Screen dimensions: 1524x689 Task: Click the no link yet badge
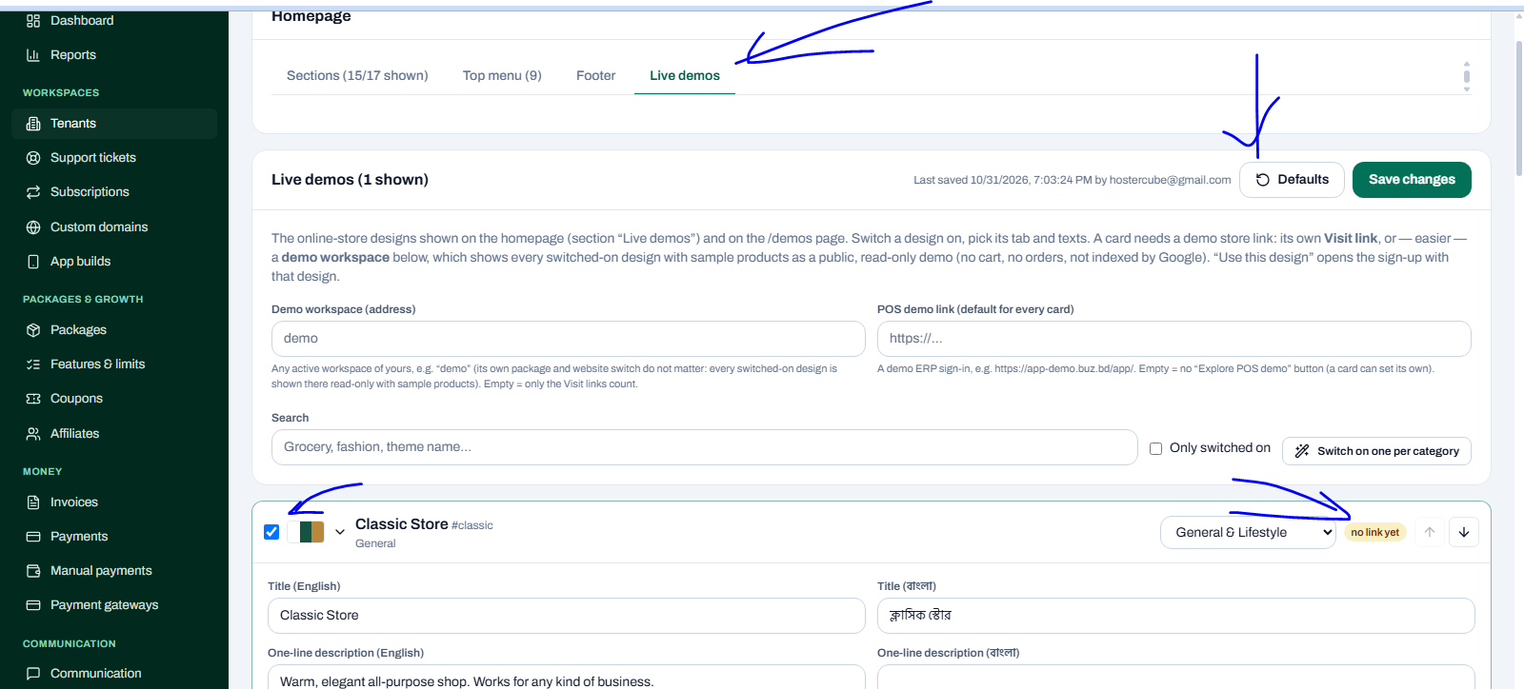click(1374, 532)
